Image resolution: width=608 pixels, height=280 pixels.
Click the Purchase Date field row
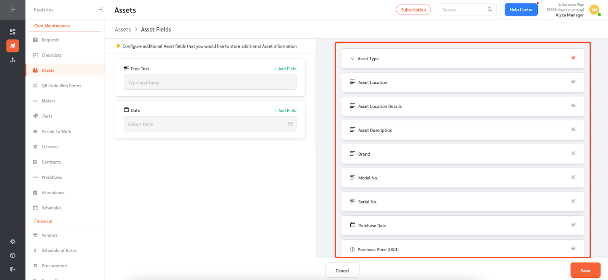(463, 225)
